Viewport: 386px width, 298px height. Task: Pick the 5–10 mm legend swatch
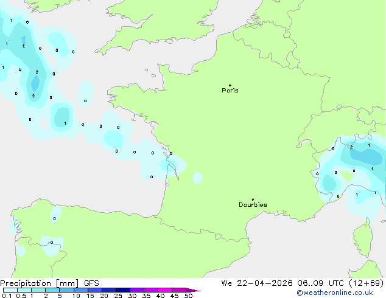[66, 290]
